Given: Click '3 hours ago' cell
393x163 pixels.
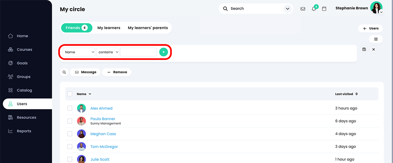Looking at the screenshot, I should point(346,108).
